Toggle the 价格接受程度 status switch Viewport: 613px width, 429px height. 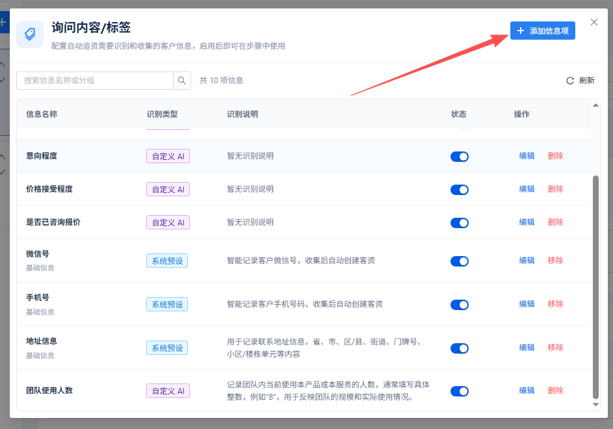(x=460, y=190)
